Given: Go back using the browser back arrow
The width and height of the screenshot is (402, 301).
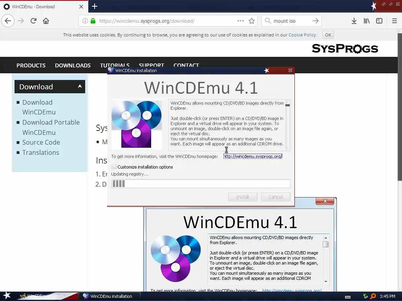Looking at the screenshot, I should click(8, 21).
